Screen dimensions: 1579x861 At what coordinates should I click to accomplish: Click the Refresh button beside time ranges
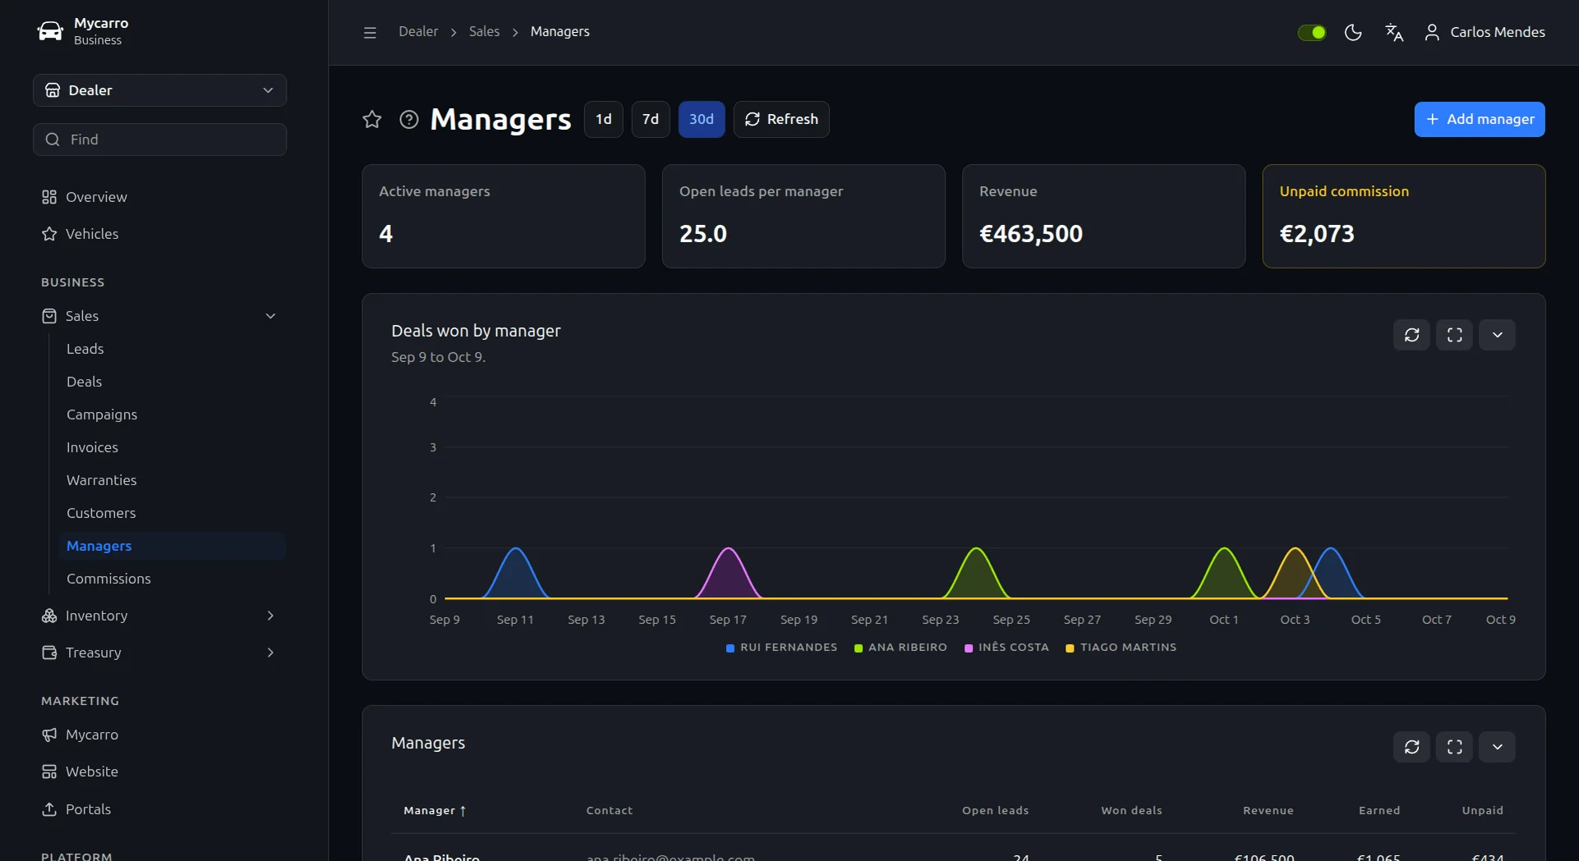pos(781,119)
